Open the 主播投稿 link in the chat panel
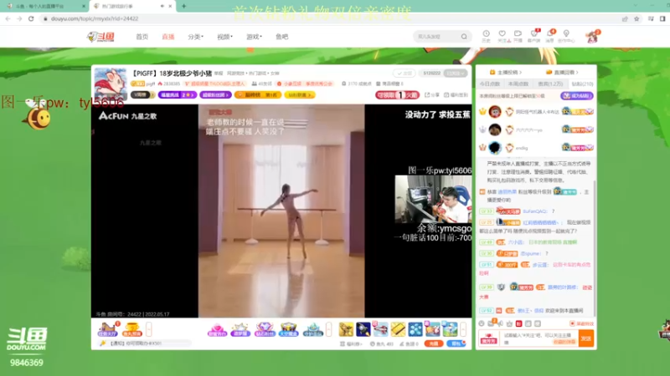 click(x=506, y=73)
